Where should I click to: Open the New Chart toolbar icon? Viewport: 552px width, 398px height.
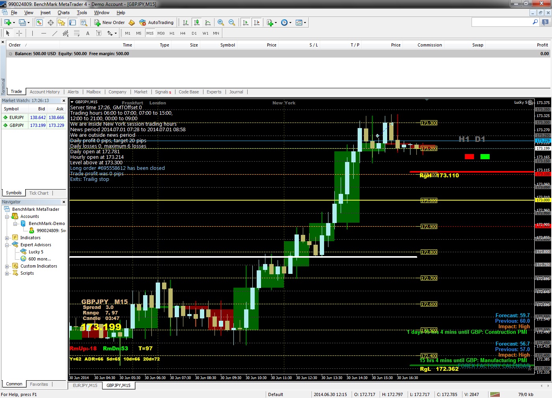coord(7,22)
